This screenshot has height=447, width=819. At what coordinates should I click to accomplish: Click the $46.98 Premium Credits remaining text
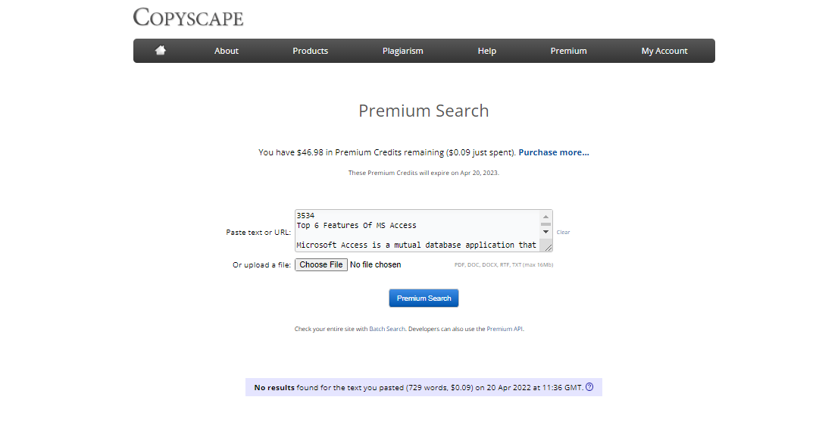[386, 152]
